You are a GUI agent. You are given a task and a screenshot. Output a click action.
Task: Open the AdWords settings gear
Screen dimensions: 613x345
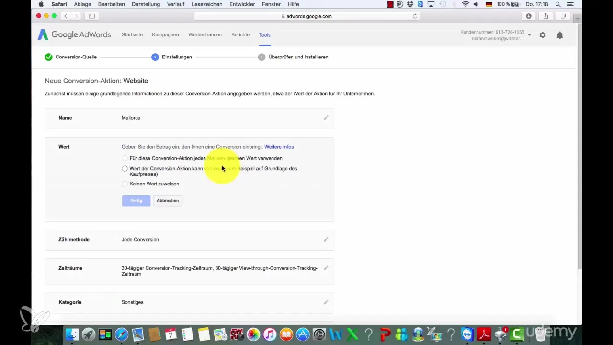543,35
